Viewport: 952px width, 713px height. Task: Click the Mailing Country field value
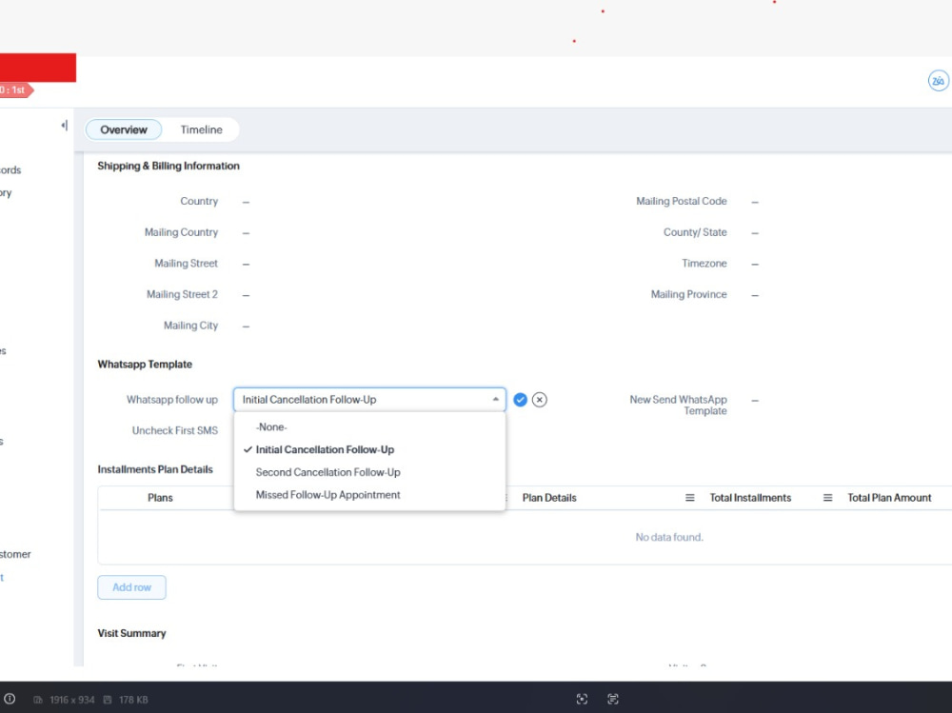point(246,232)
